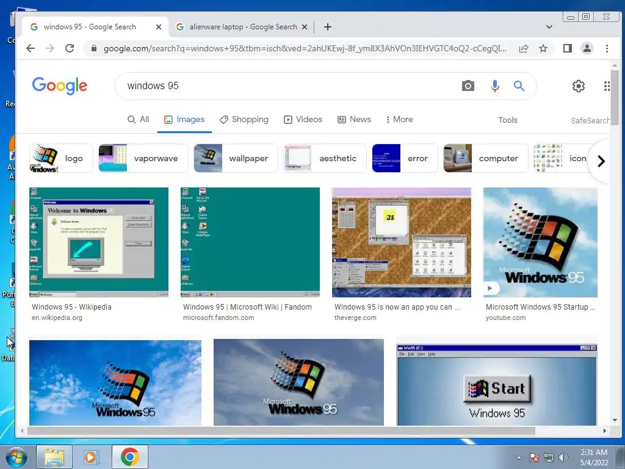Launch Windows Media Player from taskbar
This screenshot has height=469, width=625.
click(x=91, y=457)
